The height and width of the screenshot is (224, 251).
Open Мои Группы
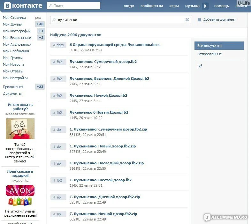click(x=13, y=58)
